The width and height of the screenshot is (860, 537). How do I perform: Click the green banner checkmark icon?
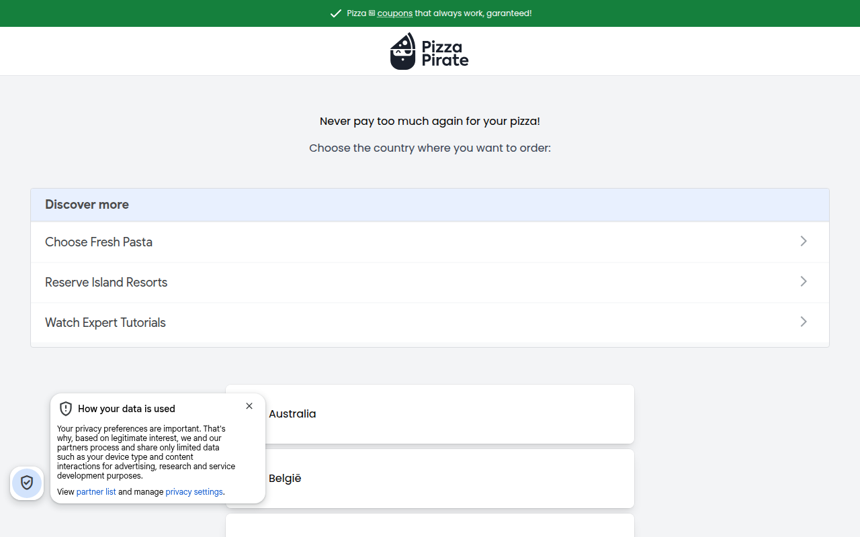tap(336, 13)
